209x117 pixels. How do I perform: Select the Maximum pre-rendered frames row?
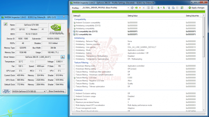tap(136, 102)
